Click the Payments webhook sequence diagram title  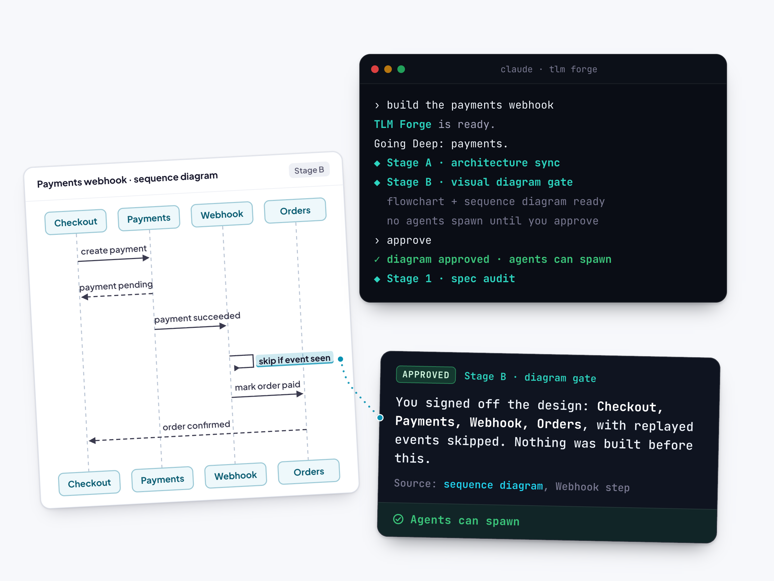128,179
